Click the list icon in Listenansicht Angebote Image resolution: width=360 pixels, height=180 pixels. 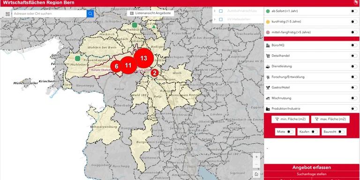(132, 13)
